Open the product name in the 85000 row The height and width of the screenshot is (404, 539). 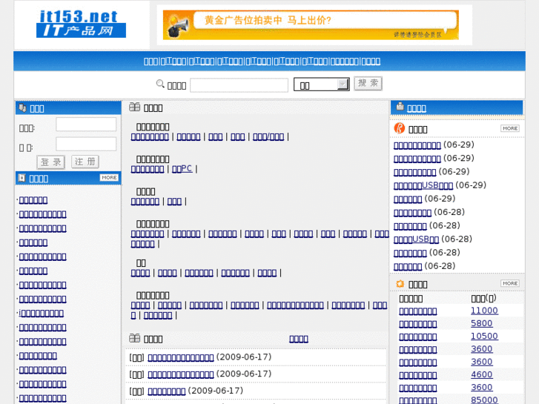click(x=418, y=400)
